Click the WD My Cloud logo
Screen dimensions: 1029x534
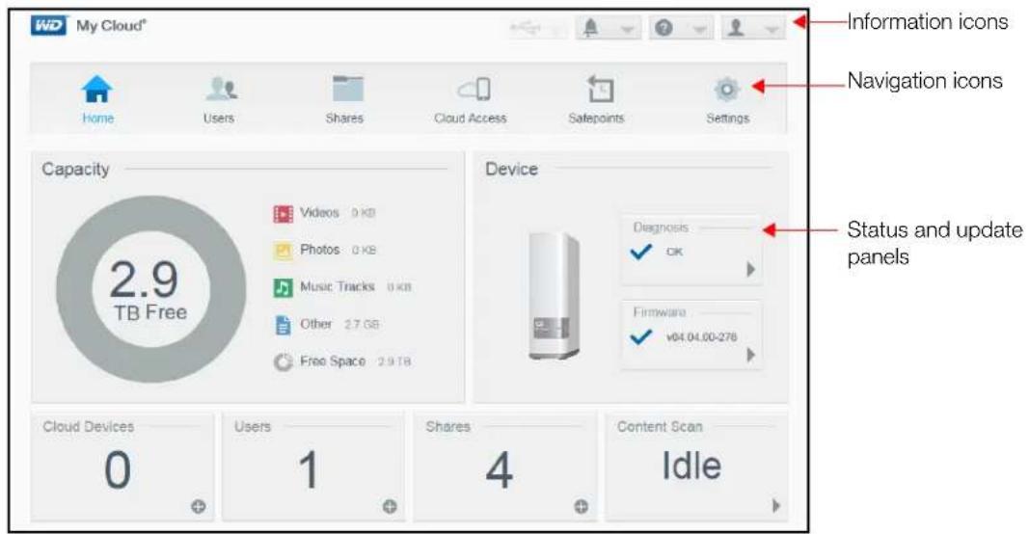(x=89, y=26)
